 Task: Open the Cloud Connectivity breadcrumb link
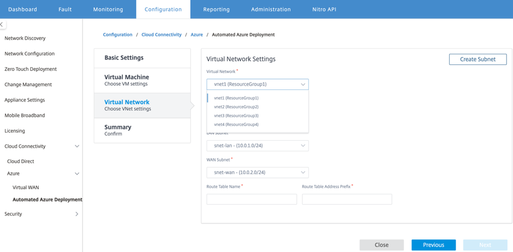click(x=161, y=34)
